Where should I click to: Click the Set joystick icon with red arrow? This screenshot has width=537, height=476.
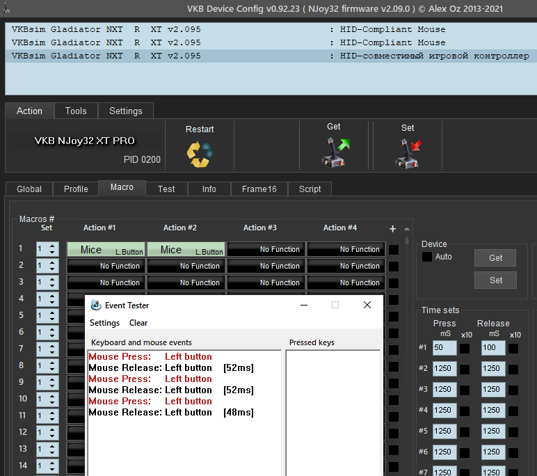pos(408,154)
